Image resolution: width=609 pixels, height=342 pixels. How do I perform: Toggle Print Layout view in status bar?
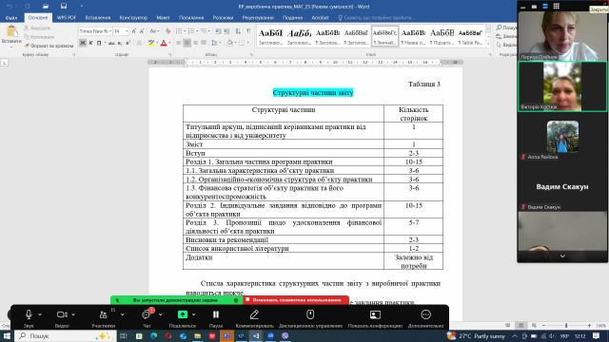(521, 325)
